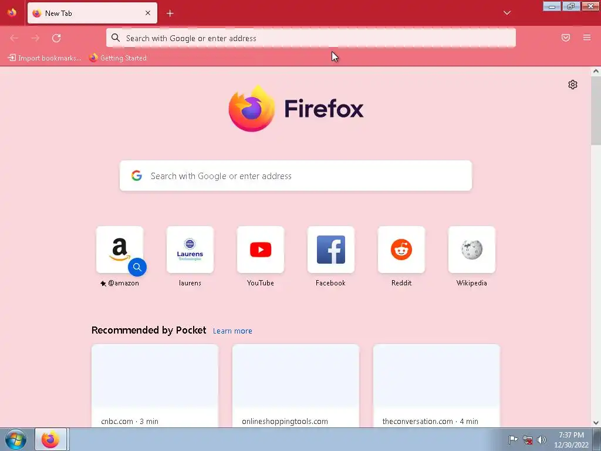
Task: Click the back navigation arrow
Action: click(x=14, y=38)
